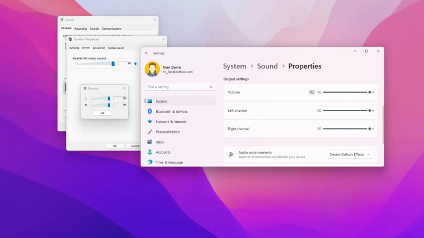Close the Balance dialog
Screen dimensions: 424x238
coord(124,88)
